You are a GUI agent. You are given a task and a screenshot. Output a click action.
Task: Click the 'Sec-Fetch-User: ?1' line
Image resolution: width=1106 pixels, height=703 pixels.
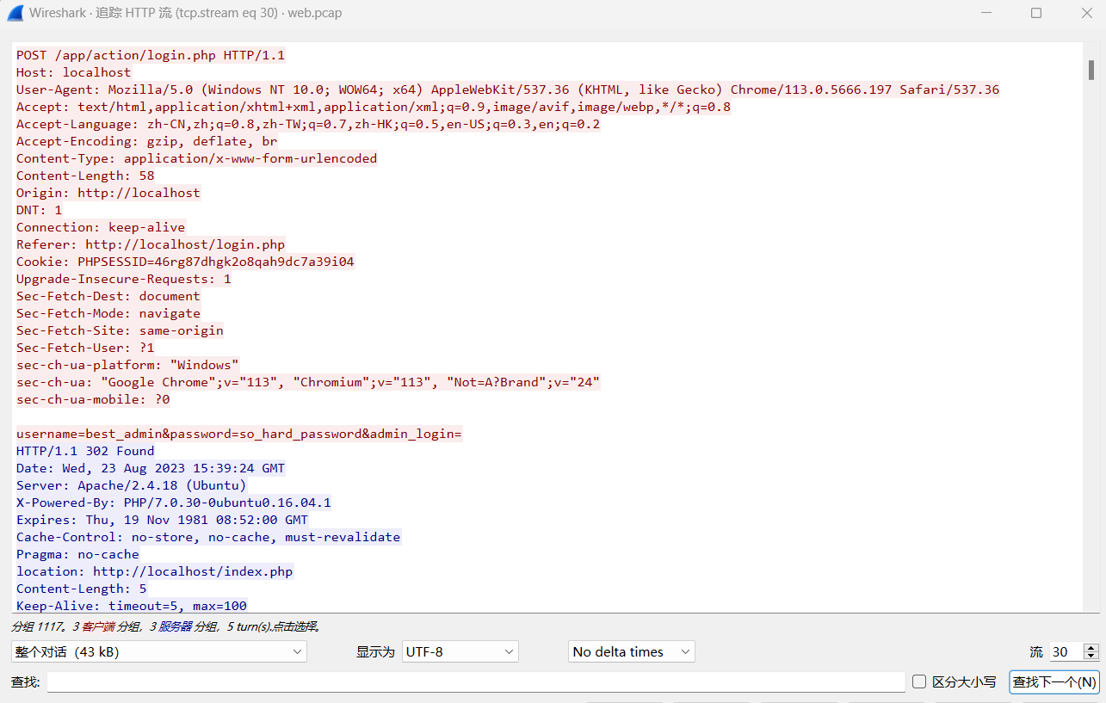pyautogui.click(x=85, y=348)
